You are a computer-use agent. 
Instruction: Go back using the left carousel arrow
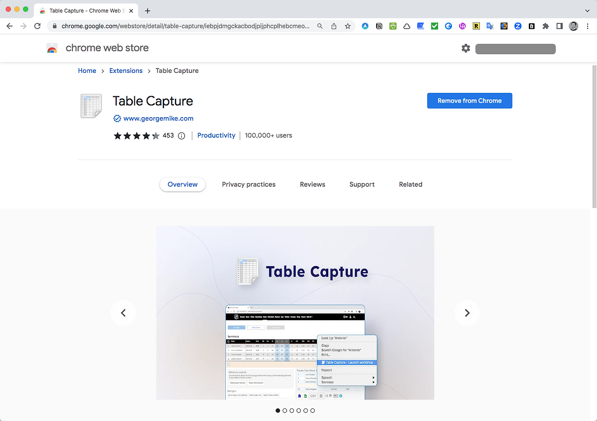(123, 313)
